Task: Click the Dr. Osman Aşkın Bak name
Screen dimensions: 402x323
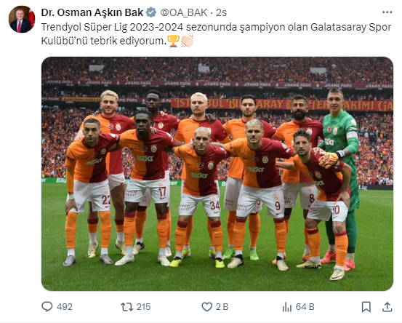Action: (x=92, y=12)
